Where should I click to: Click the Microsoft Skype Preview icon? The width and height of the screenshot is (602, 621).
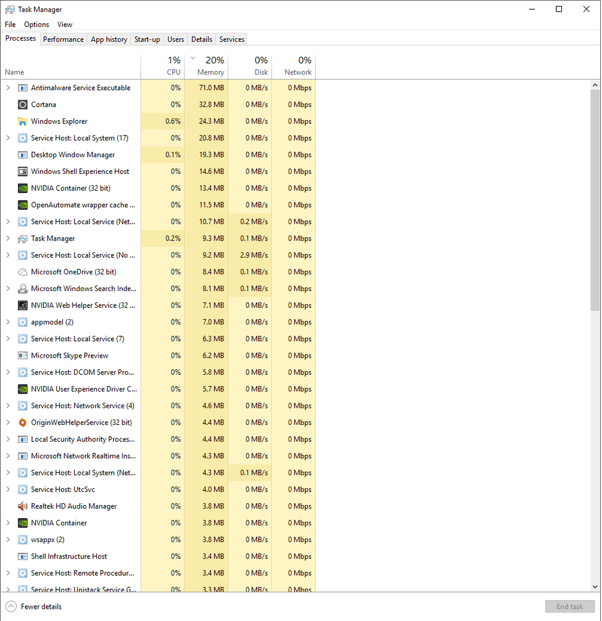(x=23, y=356)
